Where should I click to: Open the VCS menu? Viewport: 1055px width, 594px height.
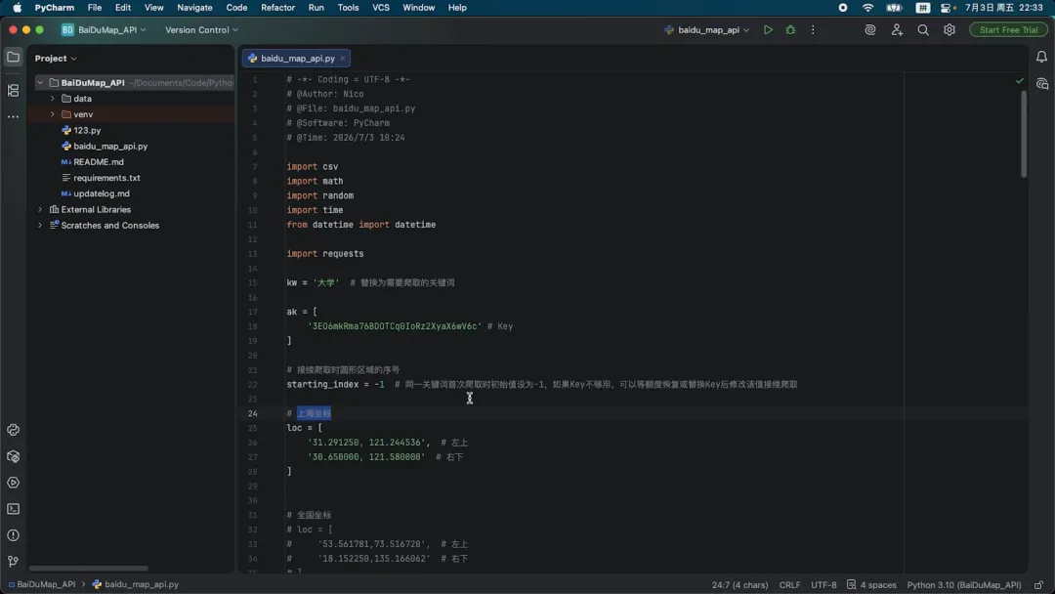[381, 8]
